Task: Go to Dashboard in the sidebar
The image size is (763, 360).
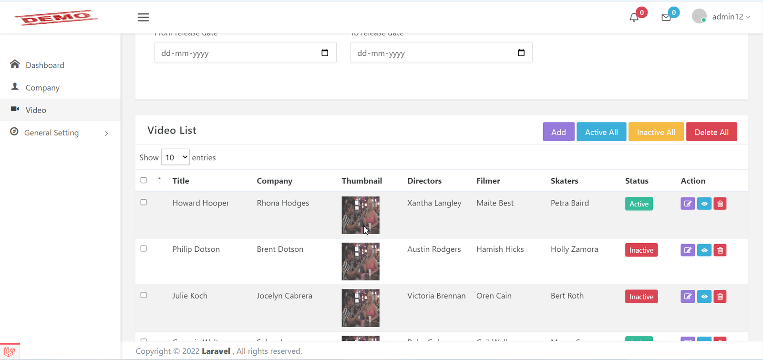Action: point(44,65)
